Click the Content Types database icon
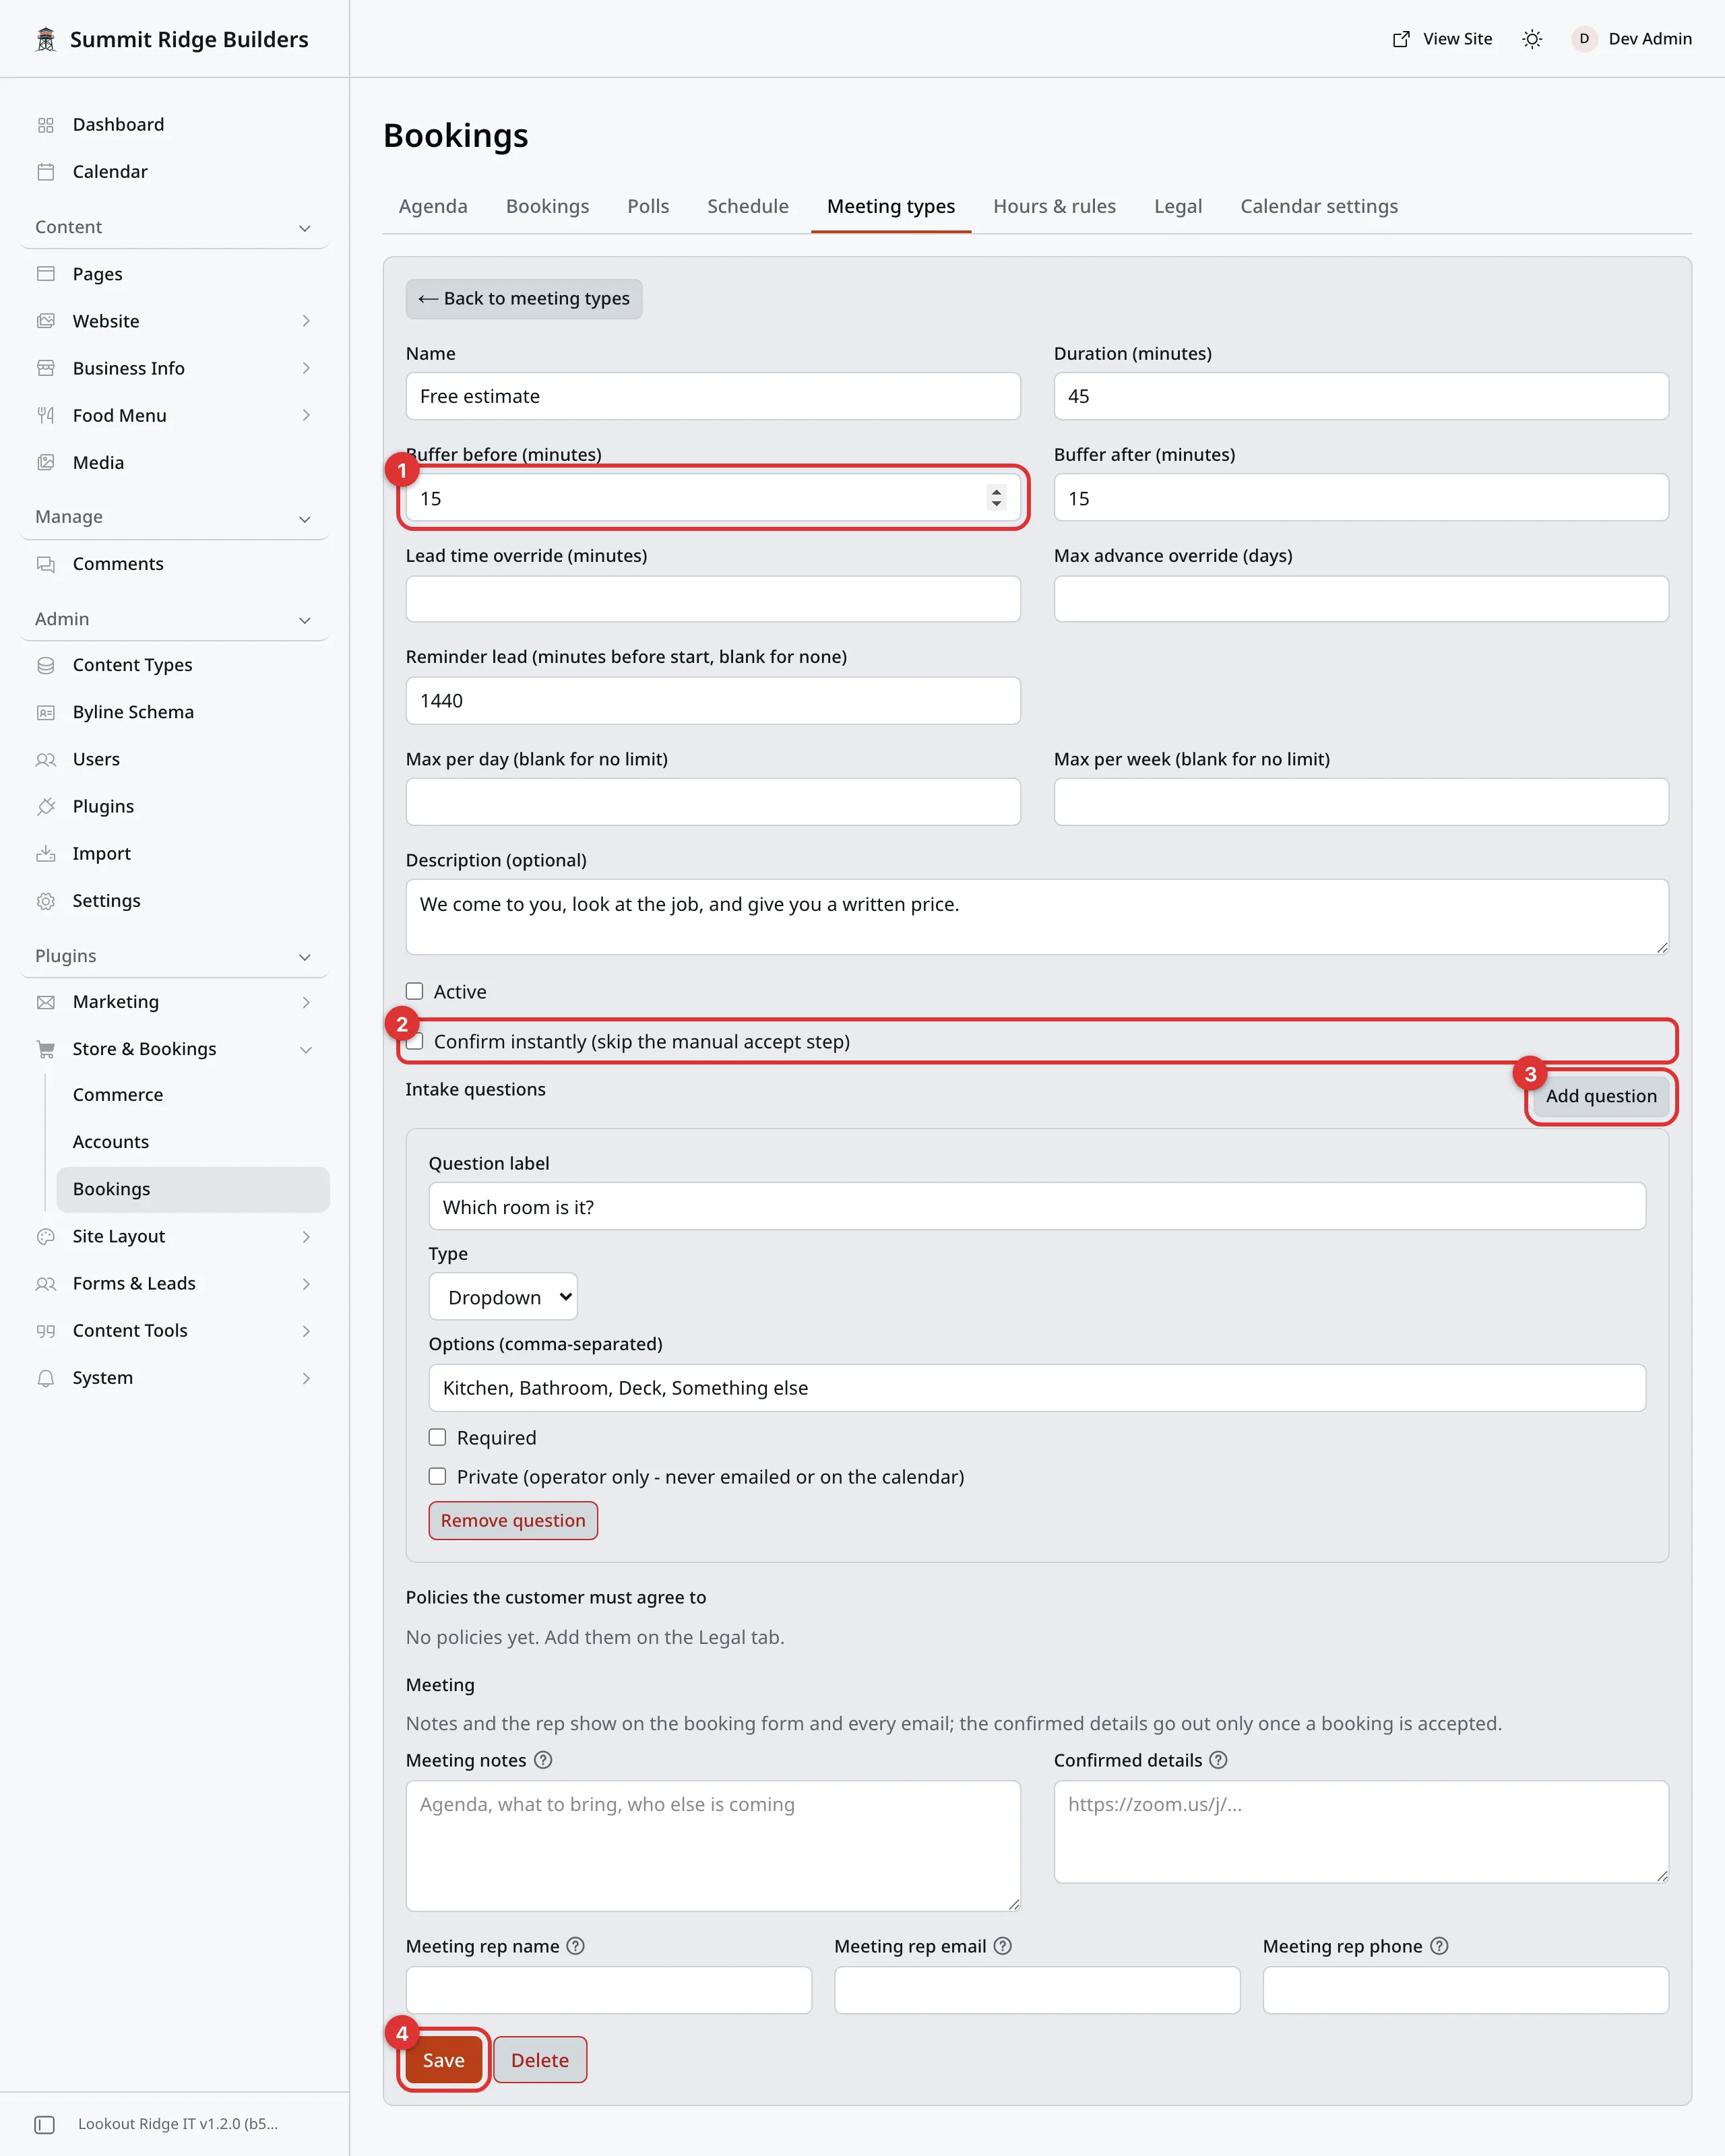 tap(46, 665)
